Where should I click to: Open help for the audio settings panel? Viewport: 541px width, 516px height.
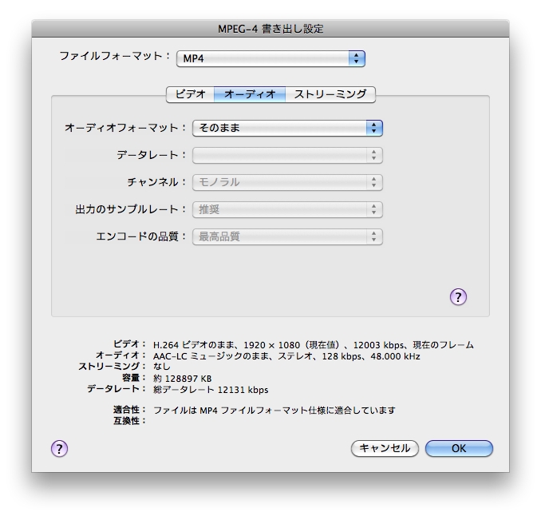(458, 297)
